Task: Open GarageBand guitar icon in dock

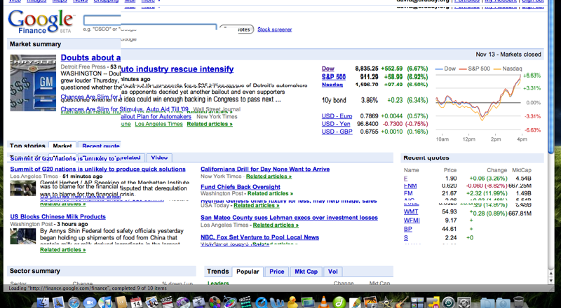Action: coord(401,302)
